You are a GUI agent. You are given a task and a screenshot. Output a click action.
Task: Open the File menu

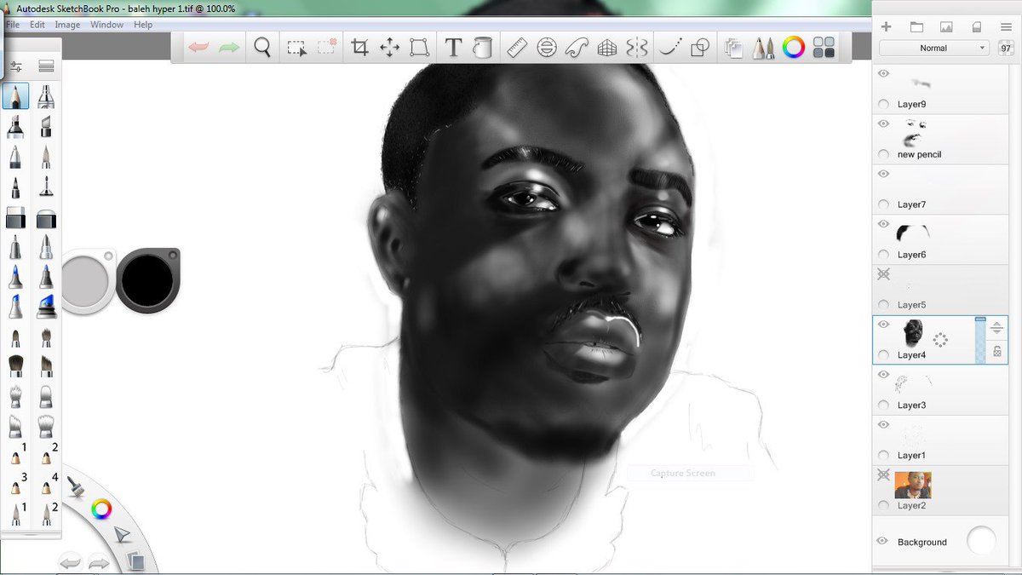point(14,25)
